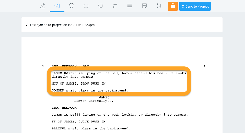The image size is (245, 133).
Task: Click the line 'James is still laying on the bed'
Action: [x=120, y=115]
